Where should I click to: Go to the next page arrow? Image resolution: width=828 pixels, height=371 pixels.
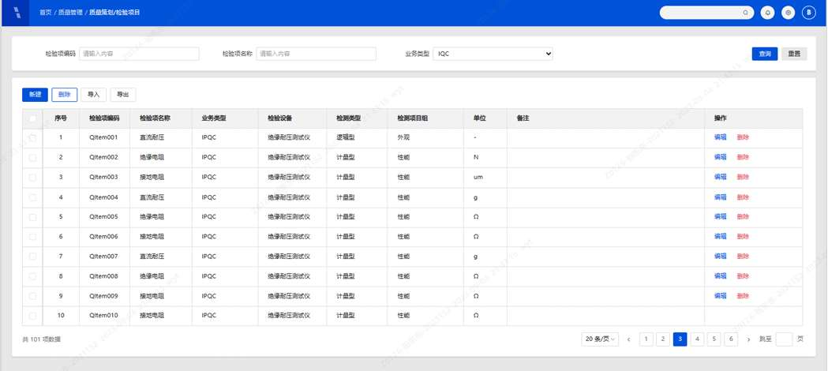point(748,339)
